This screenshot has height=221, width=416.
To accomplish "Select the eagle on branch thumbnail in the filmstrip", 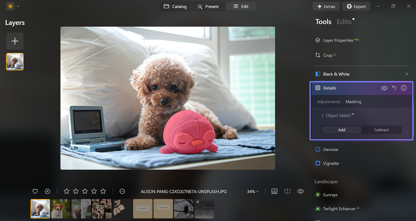I will pos(184,209).
